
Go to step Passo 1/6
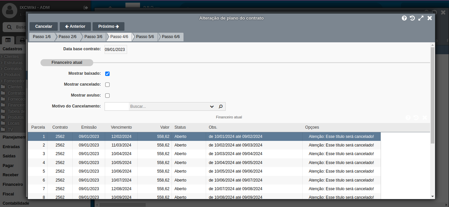[x=42, y=37]
